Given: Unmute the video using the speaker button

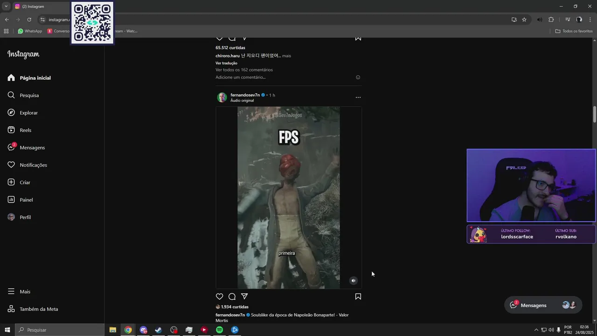Looking at the screenshot, I should 354,280.
